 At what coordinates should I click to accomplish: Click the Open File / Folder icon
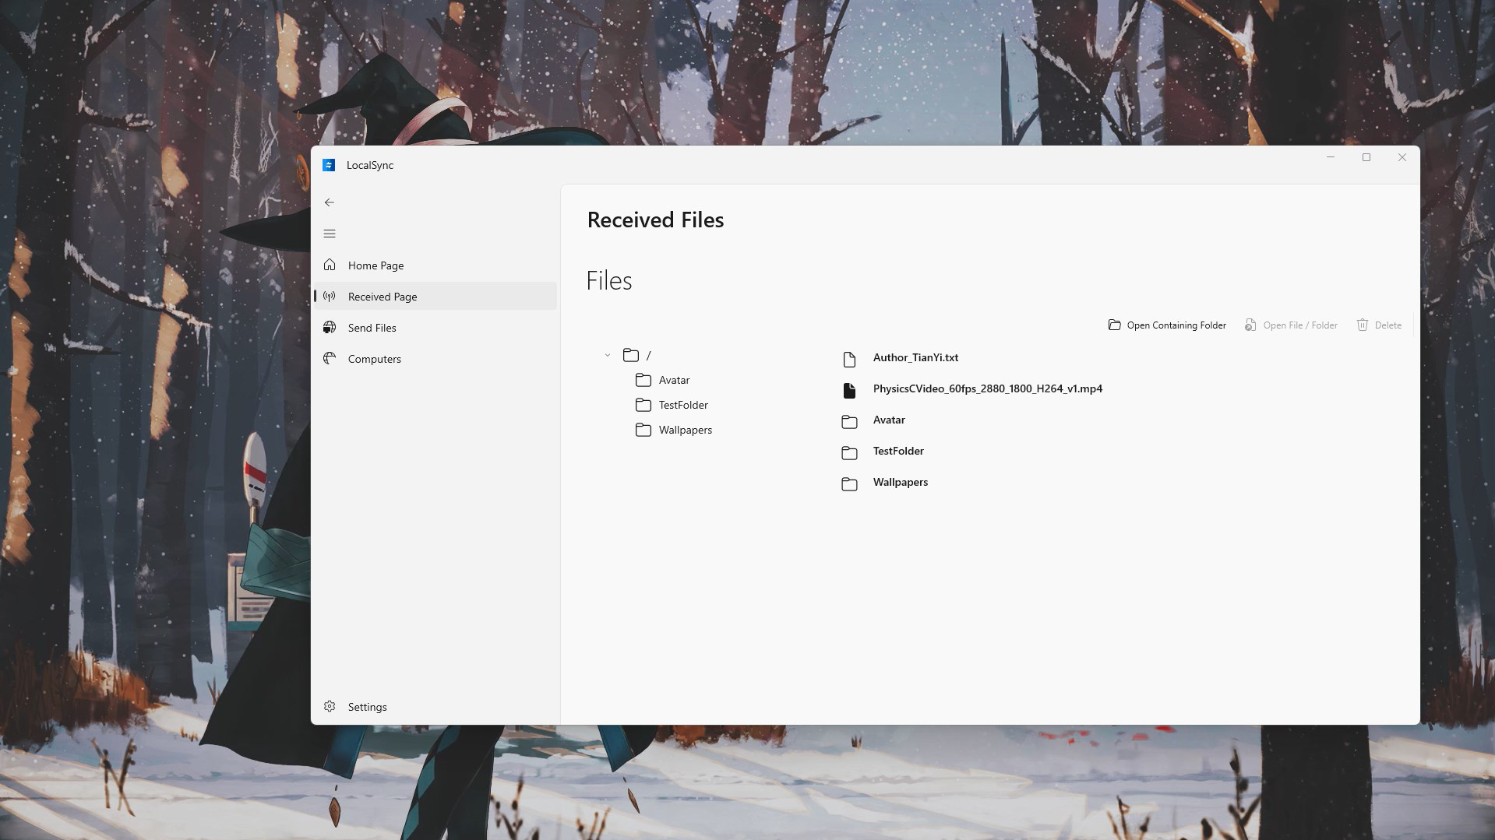pos(1250,325)
